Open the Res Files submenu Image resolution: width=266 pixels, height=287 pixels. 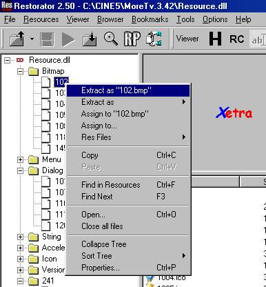[x=128, y=137]
